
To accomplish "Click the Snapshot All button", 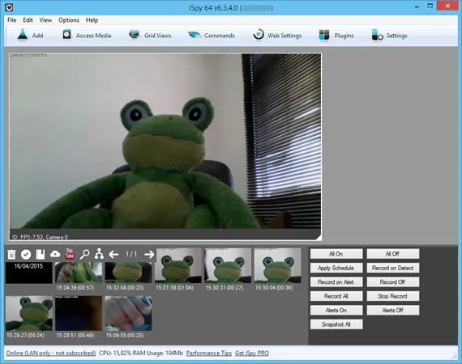I will tap(336, 324).
